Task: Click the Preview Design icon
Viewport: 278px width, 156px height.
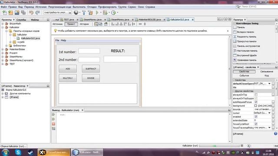Action: [106, 24]
